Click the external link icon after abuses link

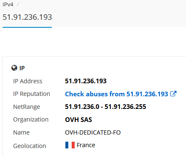coord(173,94)
